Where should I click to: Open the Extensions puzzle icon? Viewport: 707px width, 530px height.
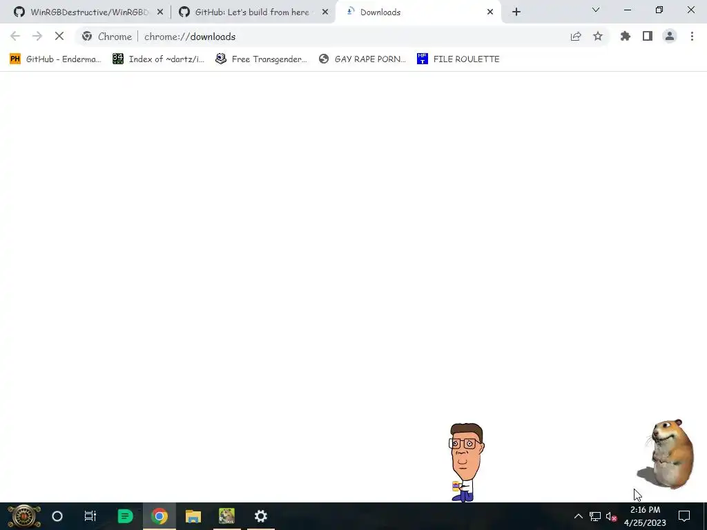pyautogui.click(x=626, y=37)
